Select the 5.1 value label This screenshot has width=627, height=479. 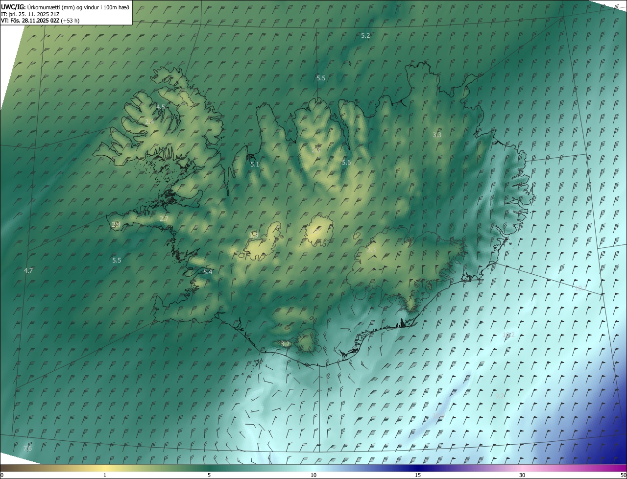click(x=255, y=164)
